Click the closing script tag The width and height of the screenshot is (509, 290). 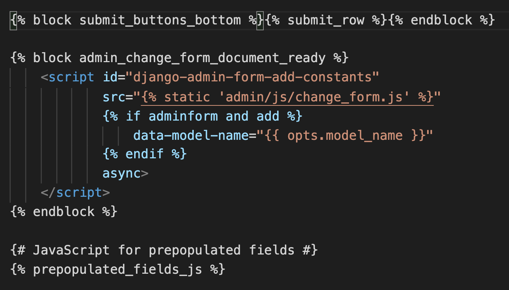click(75, 192)
